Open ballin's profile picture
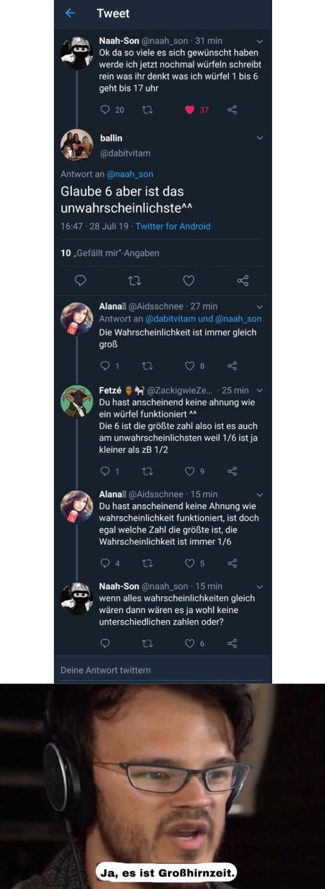Image resolution: width=325 pixels, height=889 pixels. (x=77, y=145)
